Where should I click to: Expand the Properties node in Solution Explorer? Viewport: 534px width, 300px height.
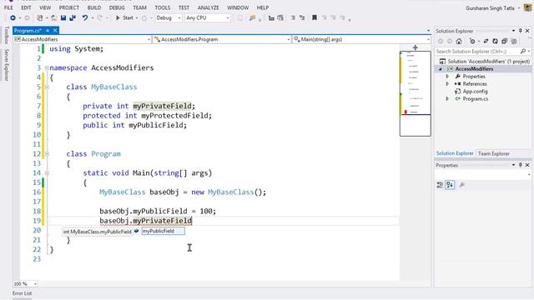tap(447, 77)
